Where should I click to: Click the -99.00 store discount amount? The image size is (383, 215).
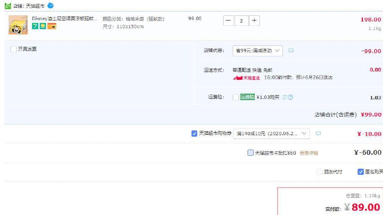[372, 51]
